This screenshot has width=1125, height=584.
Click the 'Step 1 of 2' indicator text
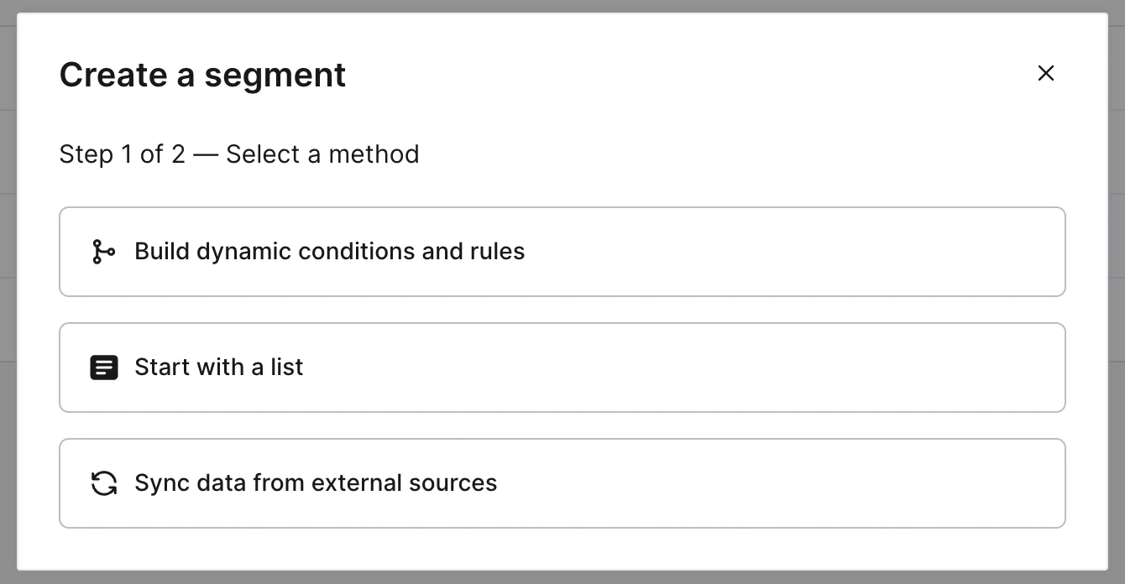(x=238, y=154)
